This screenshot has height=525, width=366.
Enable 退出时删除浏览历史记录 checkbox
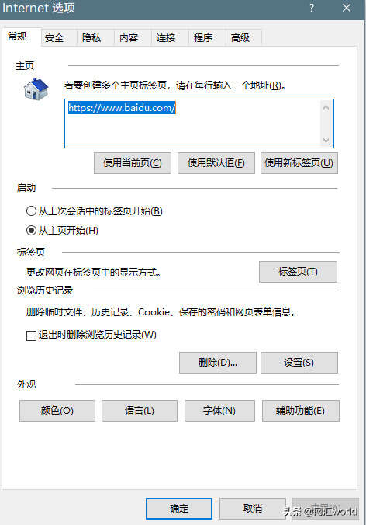(x=31, y=336)
